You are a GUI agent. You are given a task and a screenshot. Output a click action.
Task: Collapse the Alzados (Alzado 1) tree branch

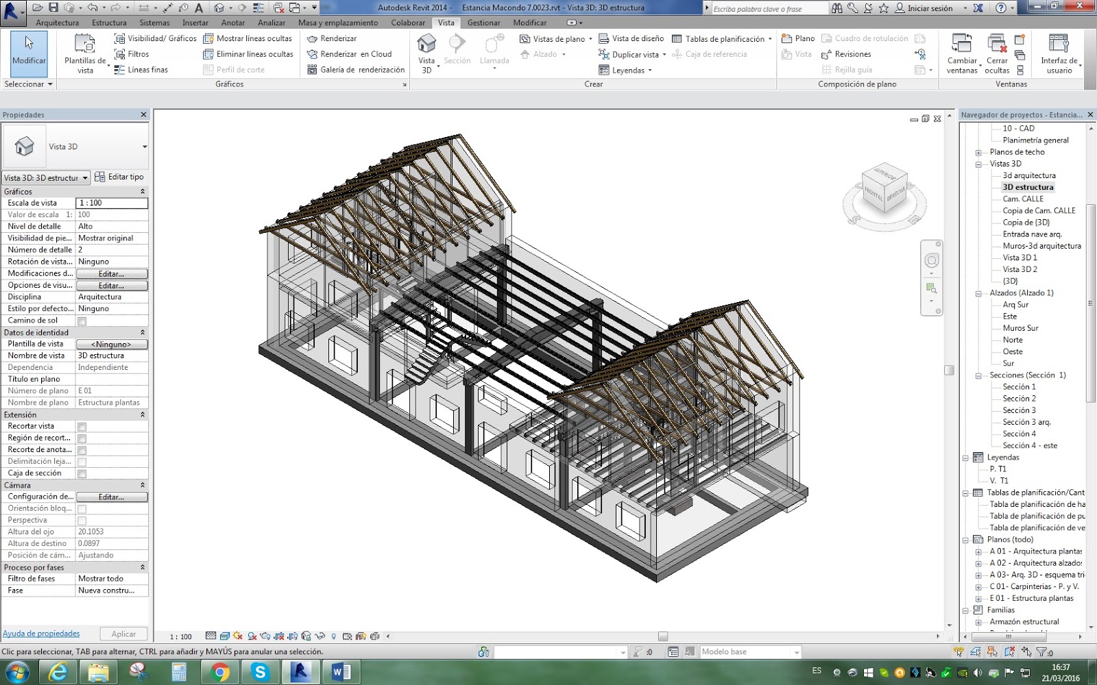(x=979, y=292)
